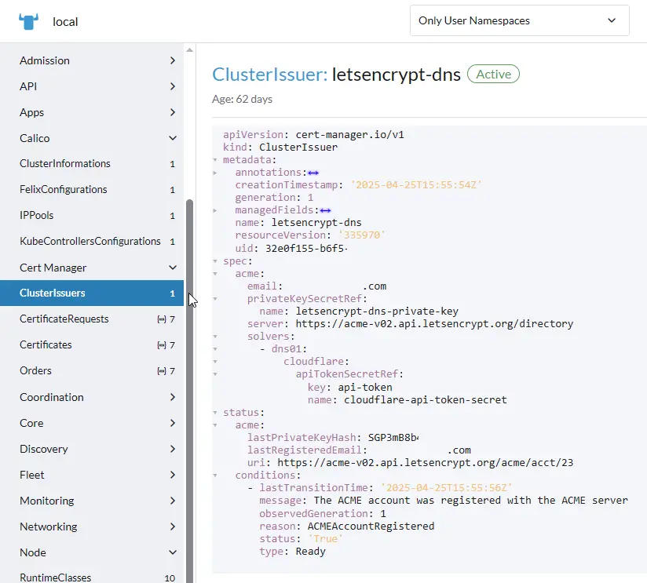This screenshot has height=583, width=647.
Task: Click the lastTransitionTime timestamp value
Action: click(x=447, y=488)
